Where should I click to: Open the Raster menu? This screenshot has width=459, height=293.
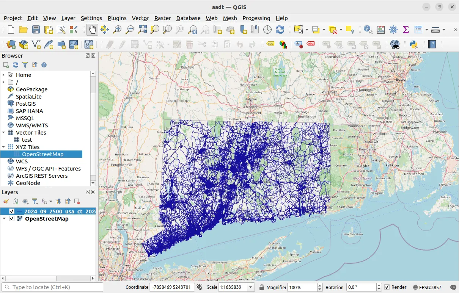163,18
